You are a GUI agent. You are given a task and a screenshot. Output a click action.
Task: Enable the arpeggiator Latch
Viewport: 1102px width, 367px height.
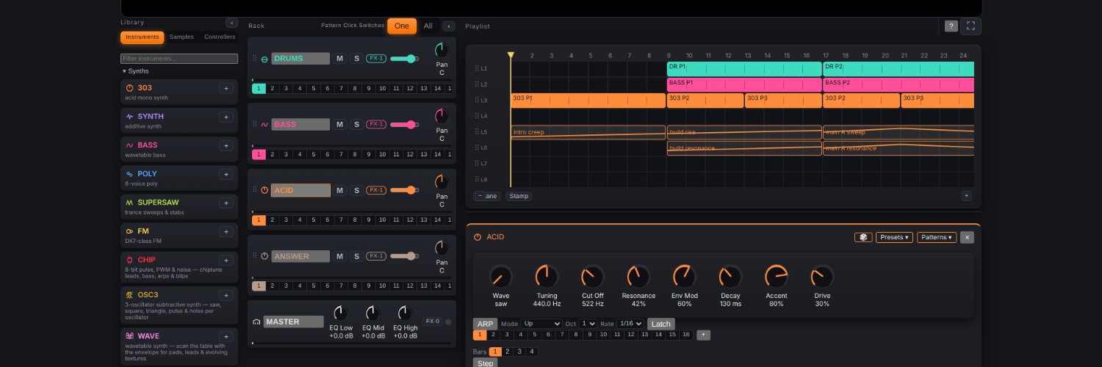click(660, 324)
